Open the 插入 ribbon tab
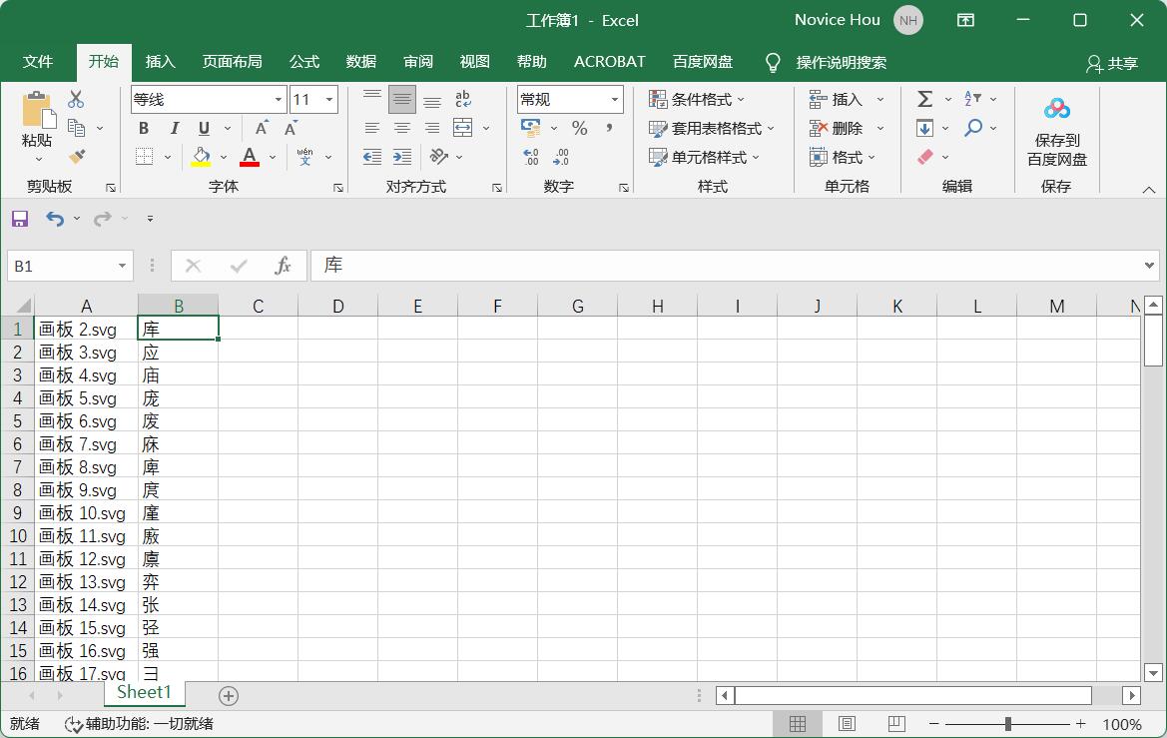 click(160, 62)
